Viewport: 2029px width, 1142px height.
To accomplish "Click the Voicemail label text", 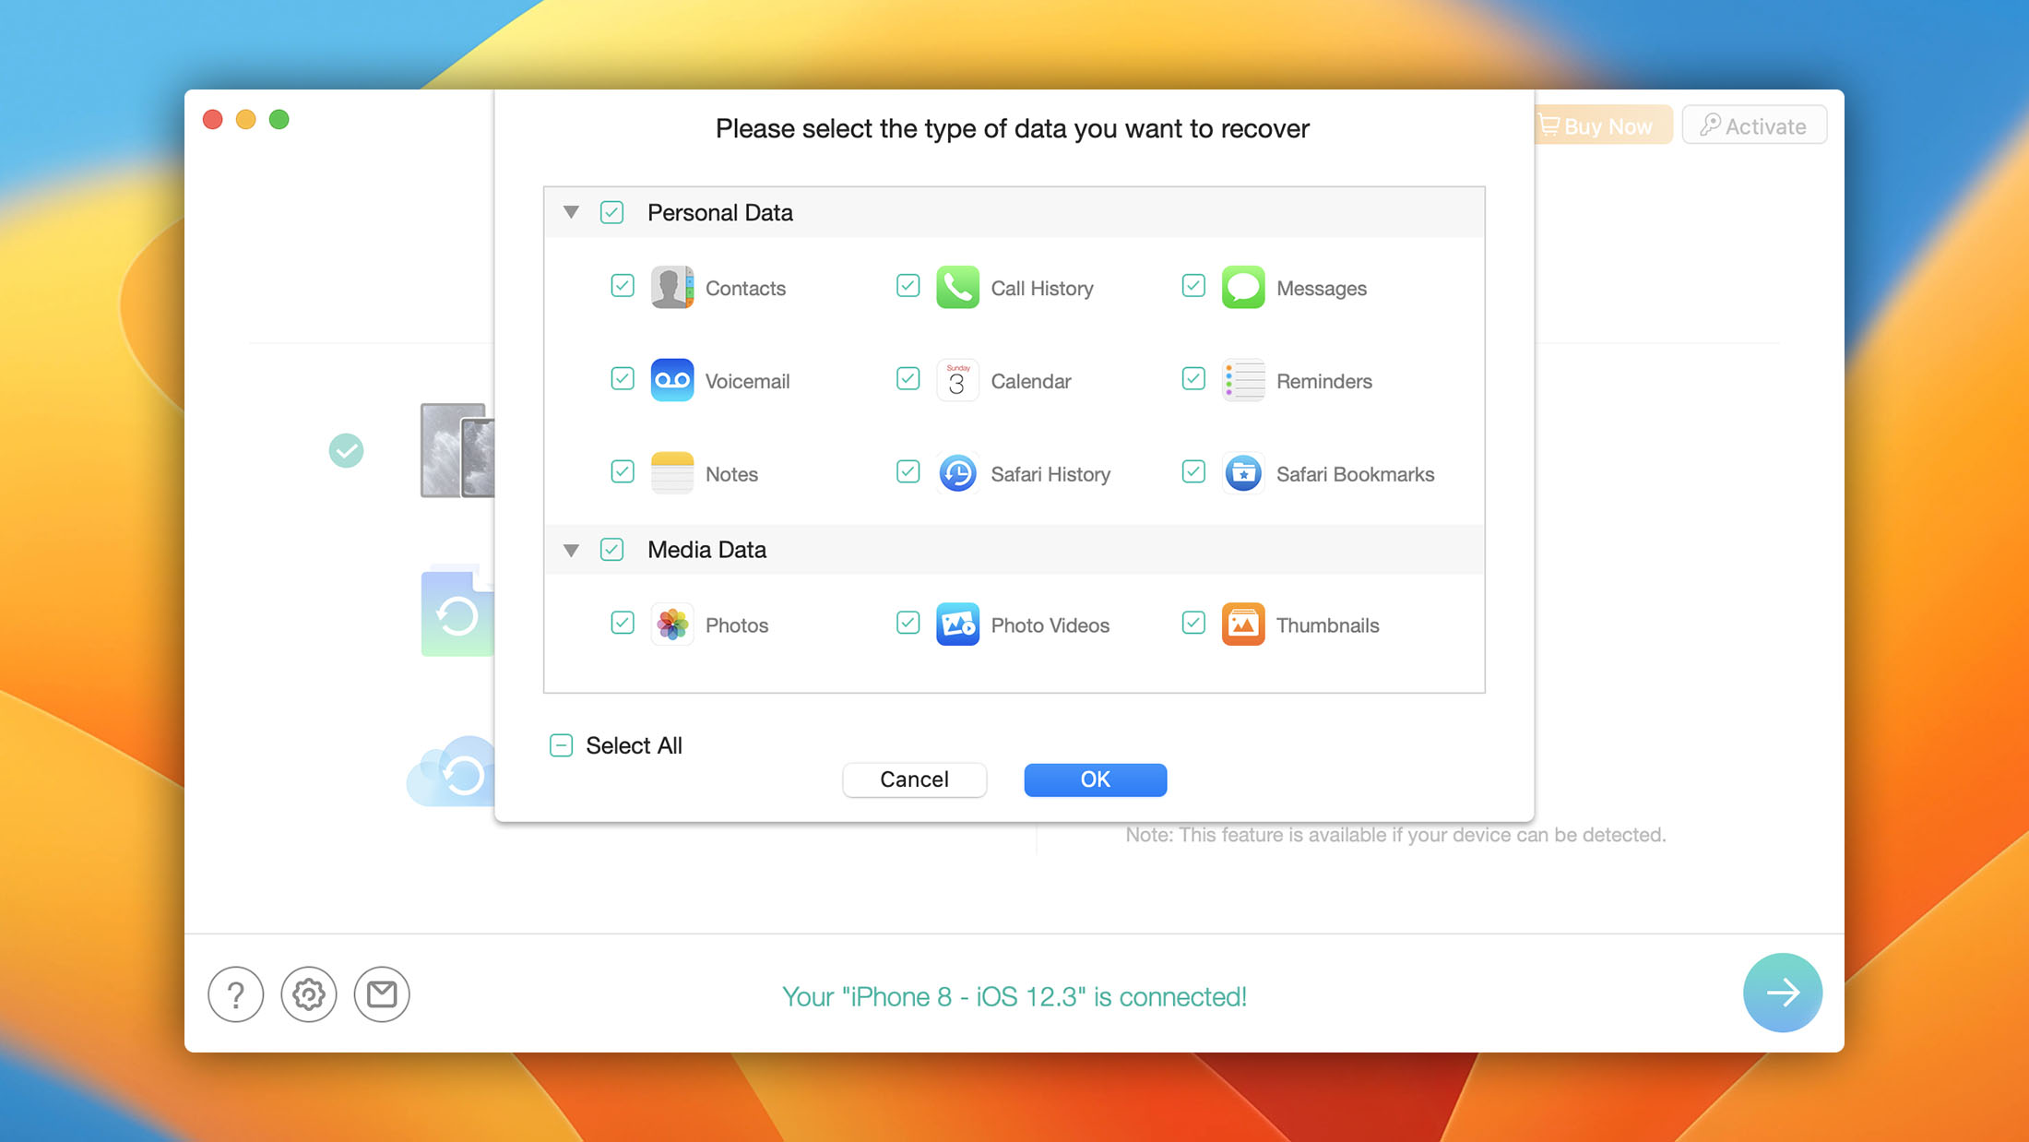I will [x=747, y=381].
